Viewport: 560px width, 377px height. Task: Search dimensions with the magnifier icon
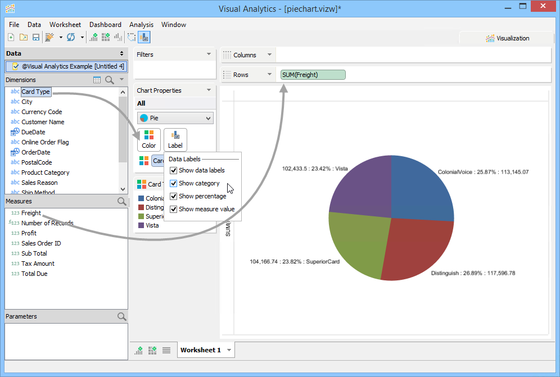pyautogui.click(x=110, y=80)
